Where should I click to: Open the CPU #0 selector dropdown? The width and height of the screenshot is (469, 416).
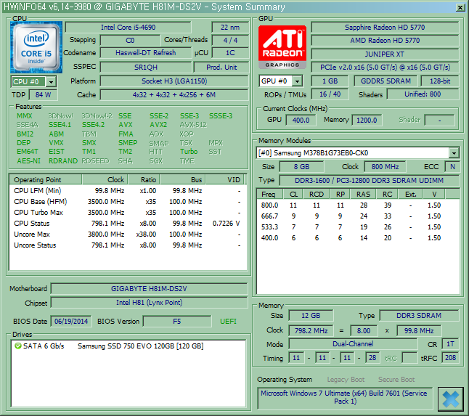[51, 81]
